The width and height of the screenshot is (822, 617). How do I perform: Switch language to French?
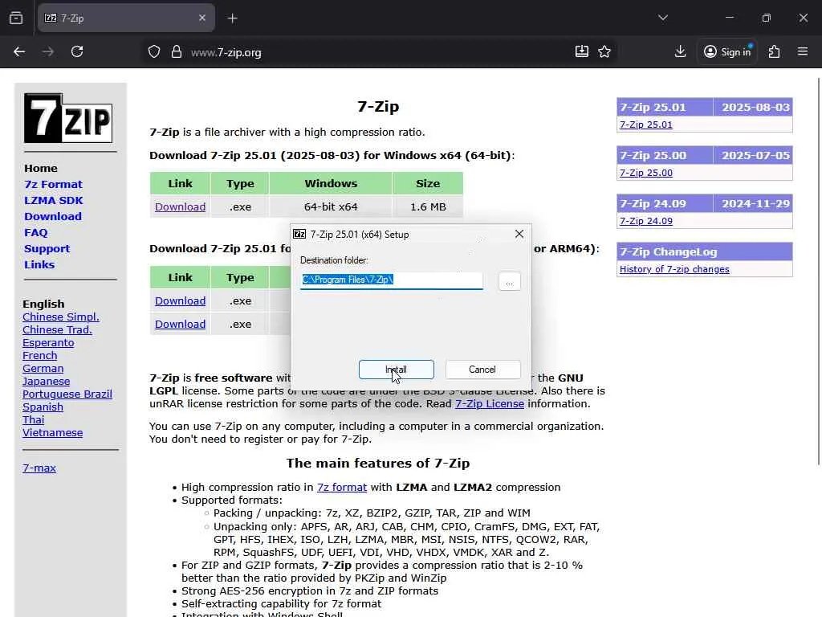point(40,356)
